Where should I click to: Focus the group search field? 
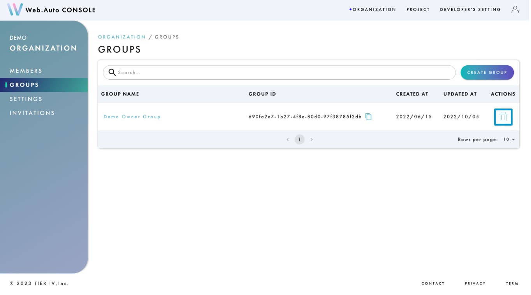tap(279, 72)
